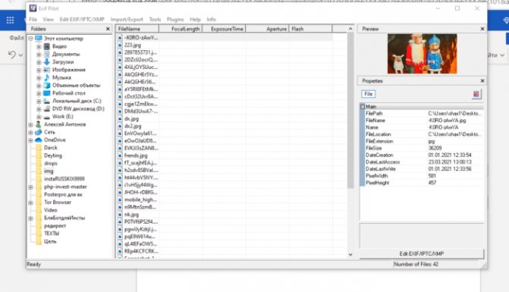Open the Файл tab in background window

point(16,38)
